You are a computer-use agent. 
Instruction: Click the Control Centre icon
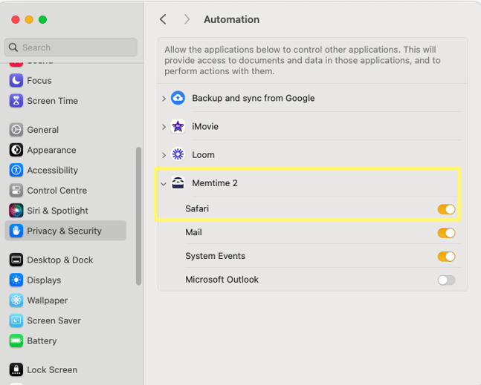(16, 191)
